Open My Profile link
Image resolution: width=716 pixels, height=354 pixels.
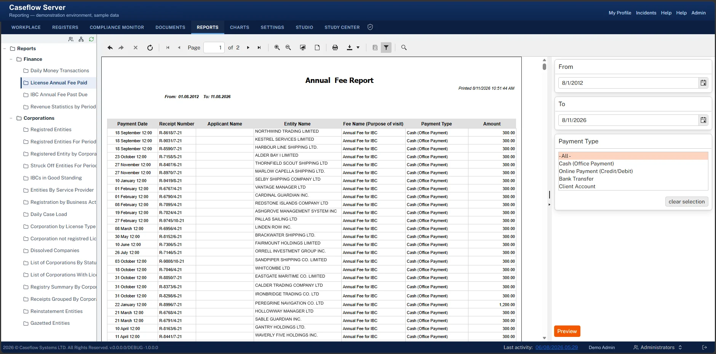coord(620,13)
